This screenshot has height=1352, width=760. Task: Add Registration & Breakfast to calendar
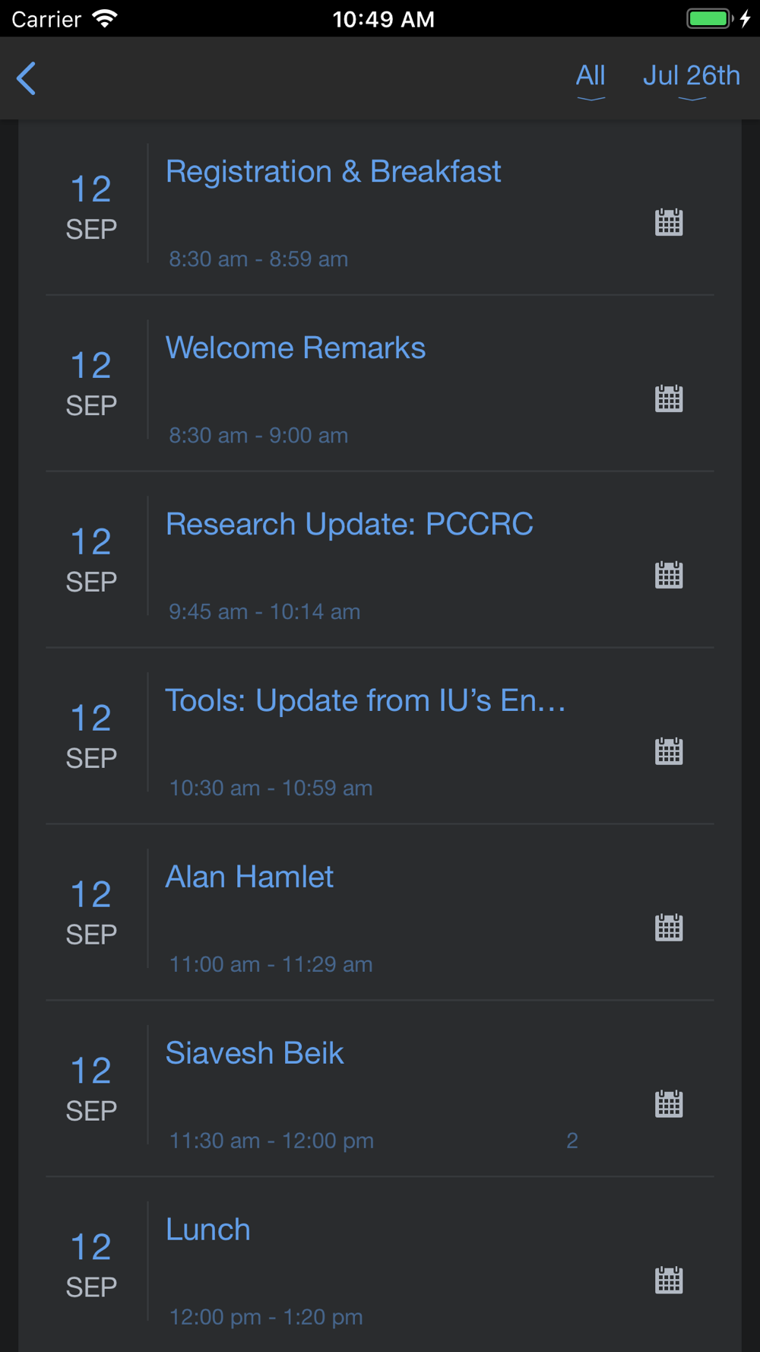(669, 223)
